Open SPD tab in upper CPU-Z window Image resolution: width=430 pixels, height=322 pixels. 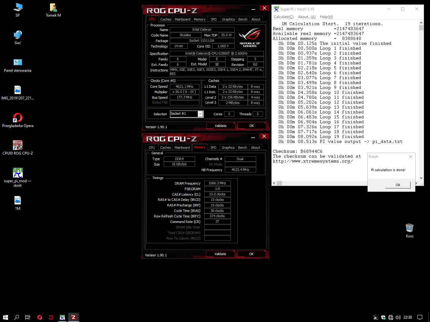click(x=214, y=19)
